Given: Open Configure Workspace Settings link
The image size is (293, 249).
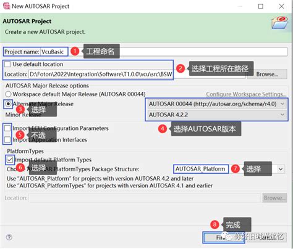Looking at the screenshot, I should coord(246,94).
